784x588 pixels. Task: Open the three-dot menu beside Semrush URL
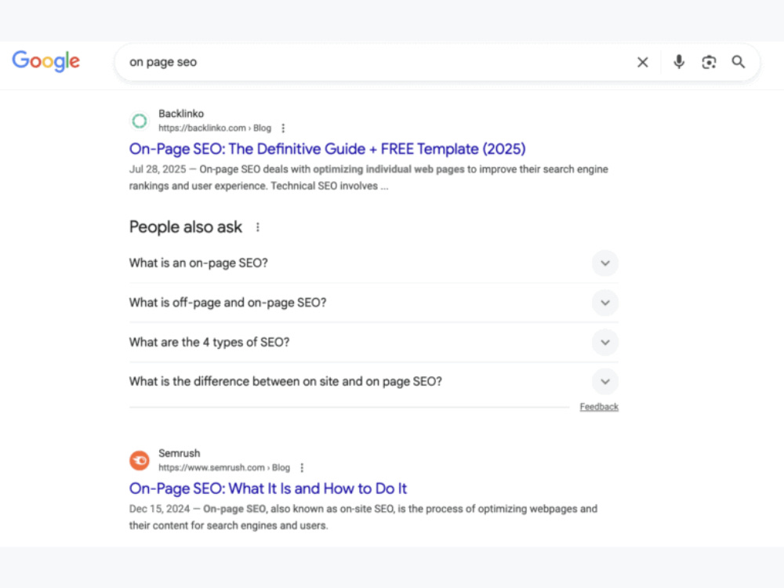tap(302, 467)
